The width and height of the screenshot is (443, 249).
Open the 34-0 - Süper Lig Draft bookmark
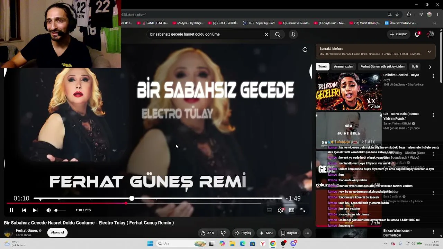[x=259, y=23]
